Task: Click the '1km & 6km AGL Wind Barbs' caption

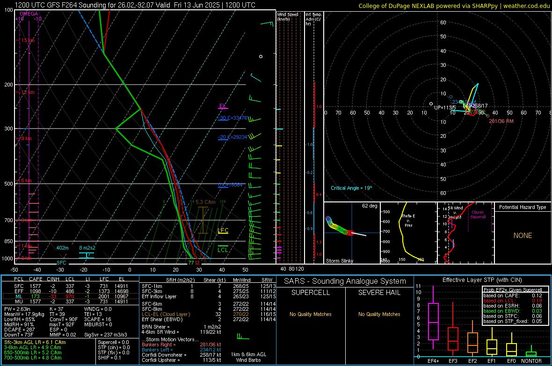Action: point(248,357)
